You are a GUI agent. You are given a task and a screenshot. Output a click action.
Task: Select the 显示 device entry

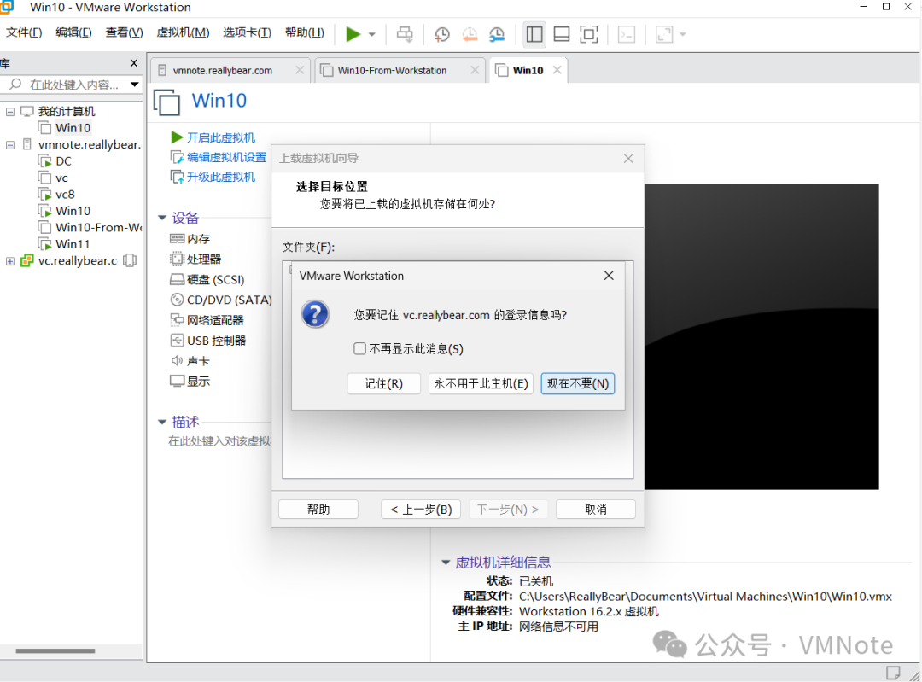pos(198,382)
